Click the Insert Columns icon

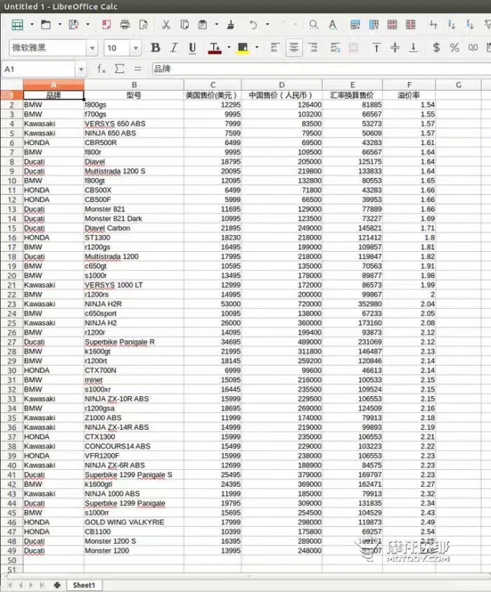(x=374, y=25)
